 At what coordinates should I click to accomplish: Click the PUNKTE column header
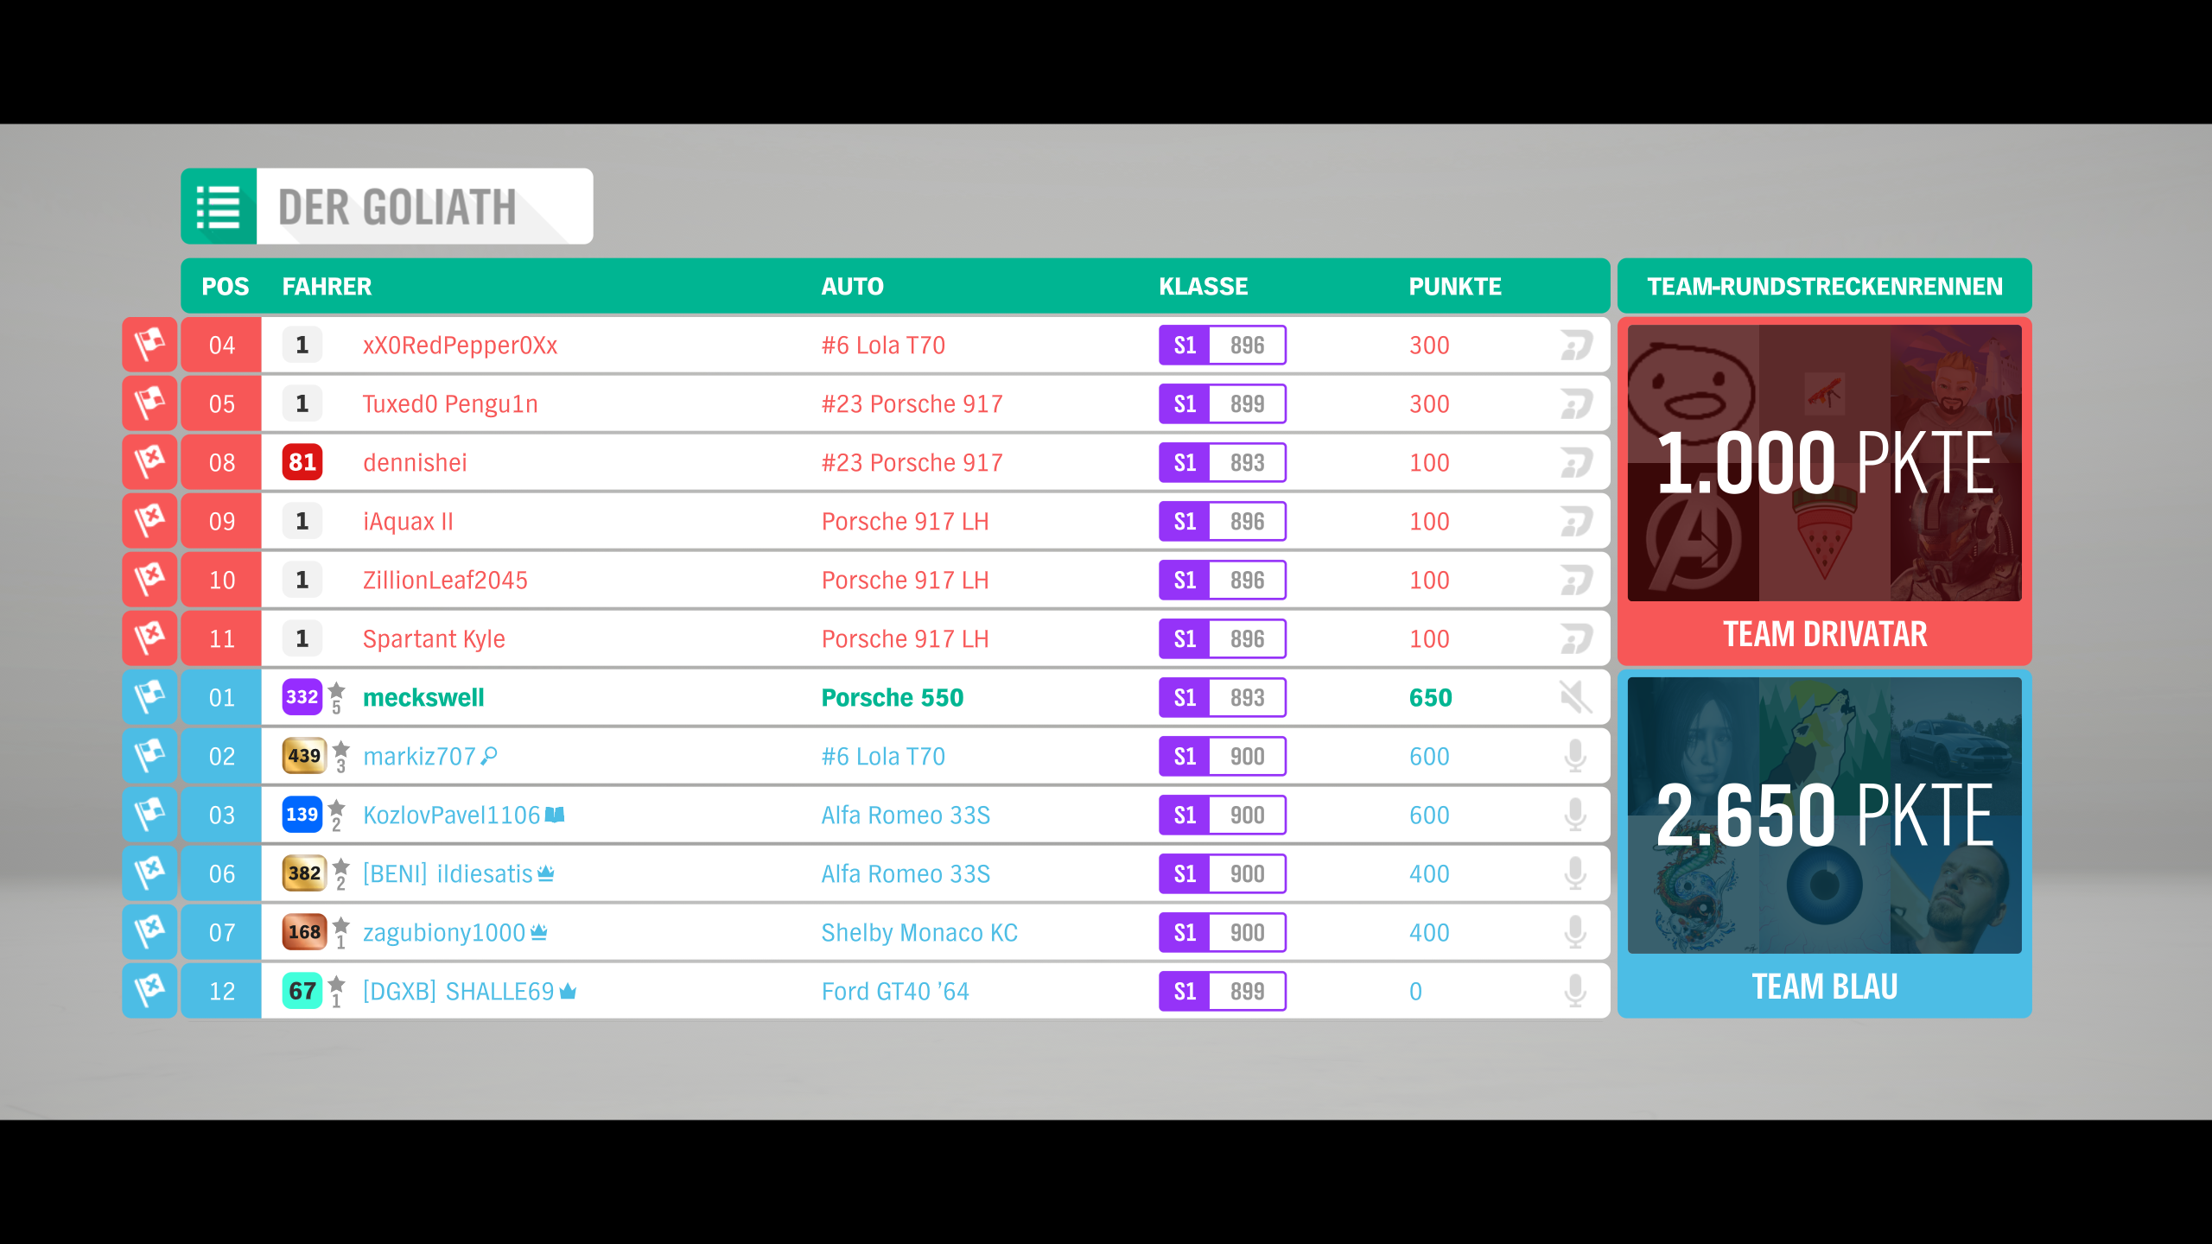click(1455, 286)
